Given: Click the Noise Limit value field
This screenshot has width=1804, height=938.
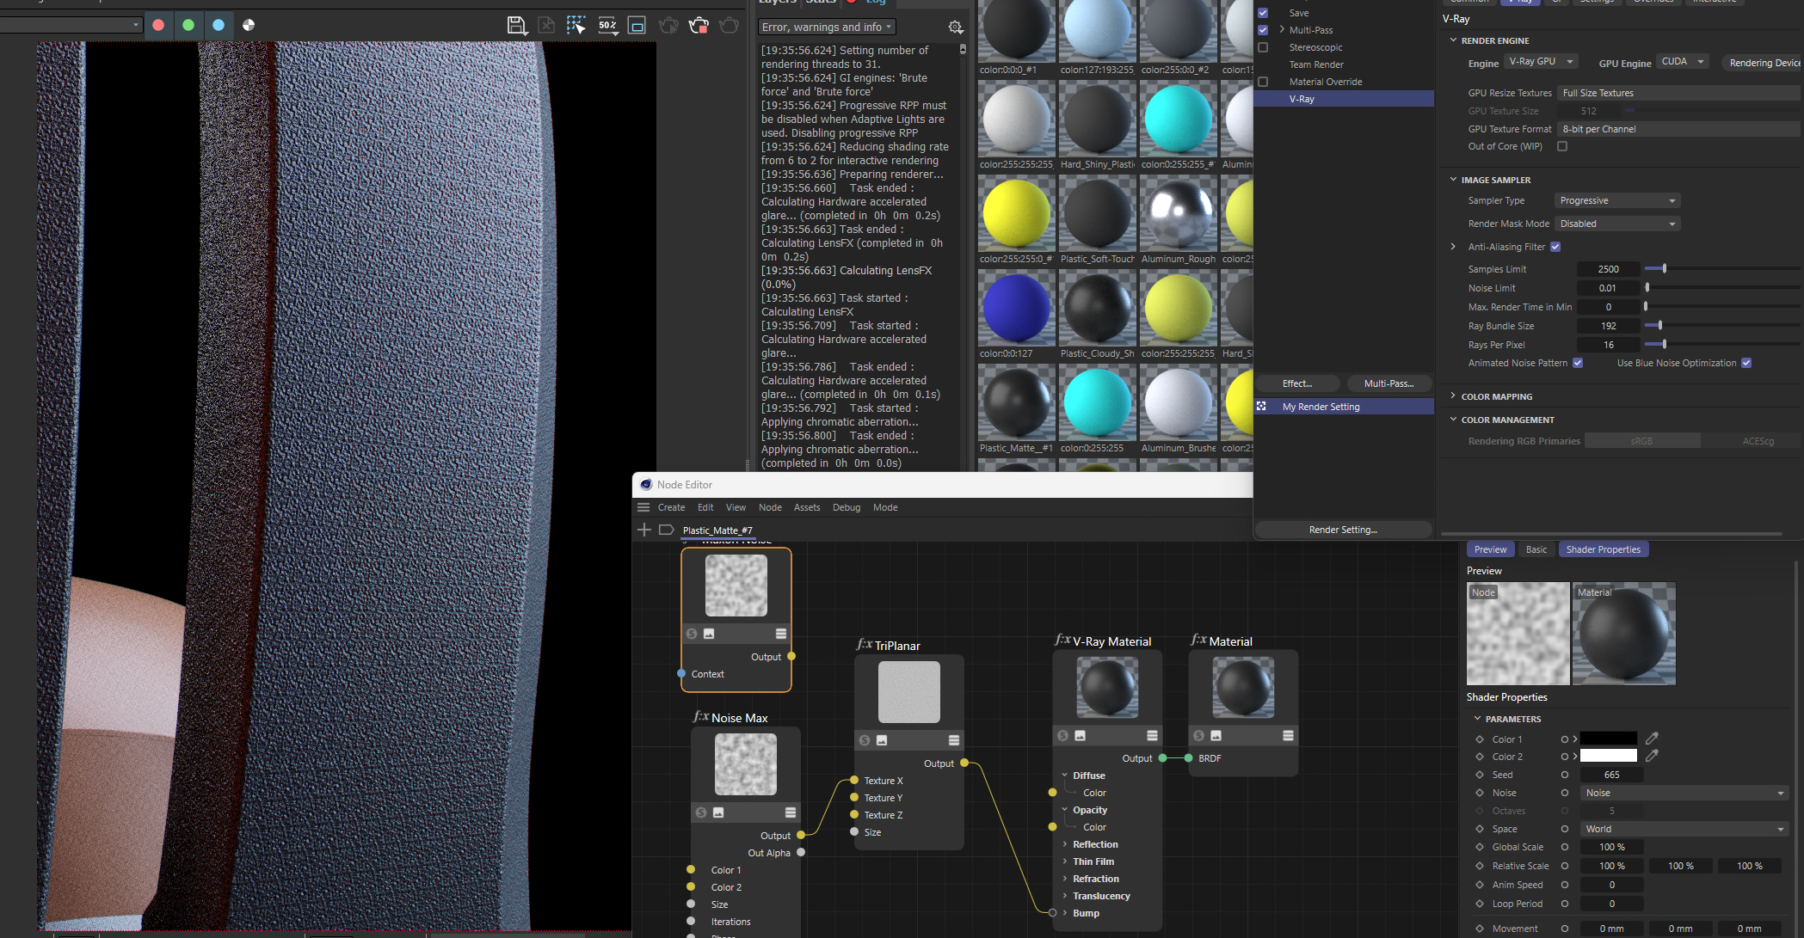Looking at the screenshot, I should tap(1607, 288).
